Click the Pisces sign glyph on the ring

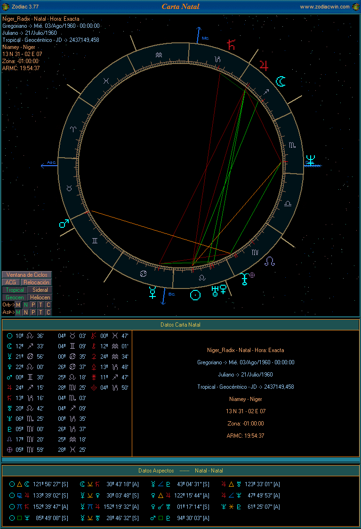point(106,81)
